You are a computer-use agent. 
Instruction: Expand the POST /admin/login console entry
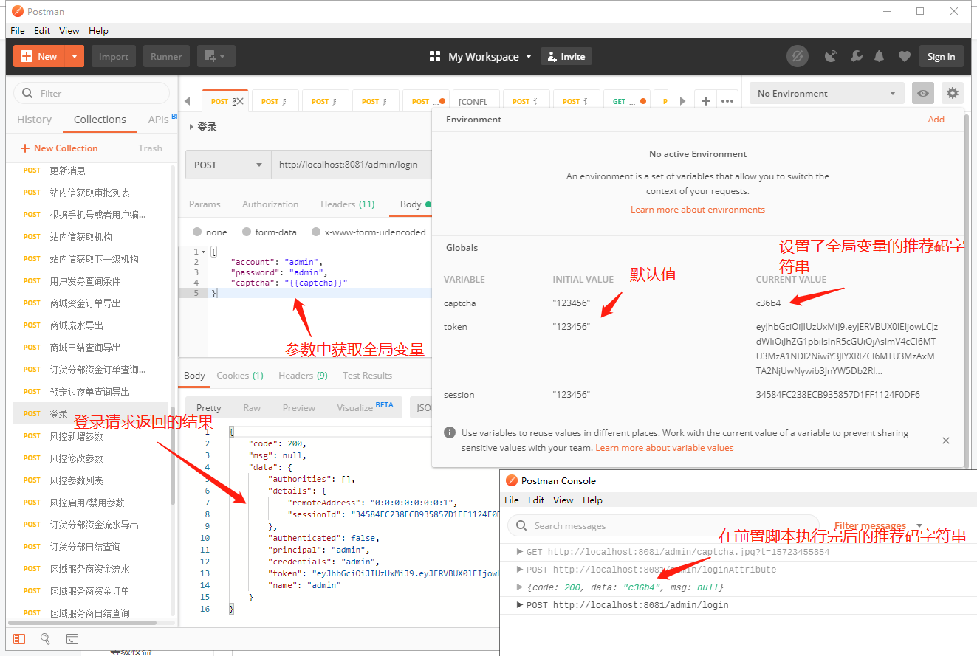[x=521, y=604]
